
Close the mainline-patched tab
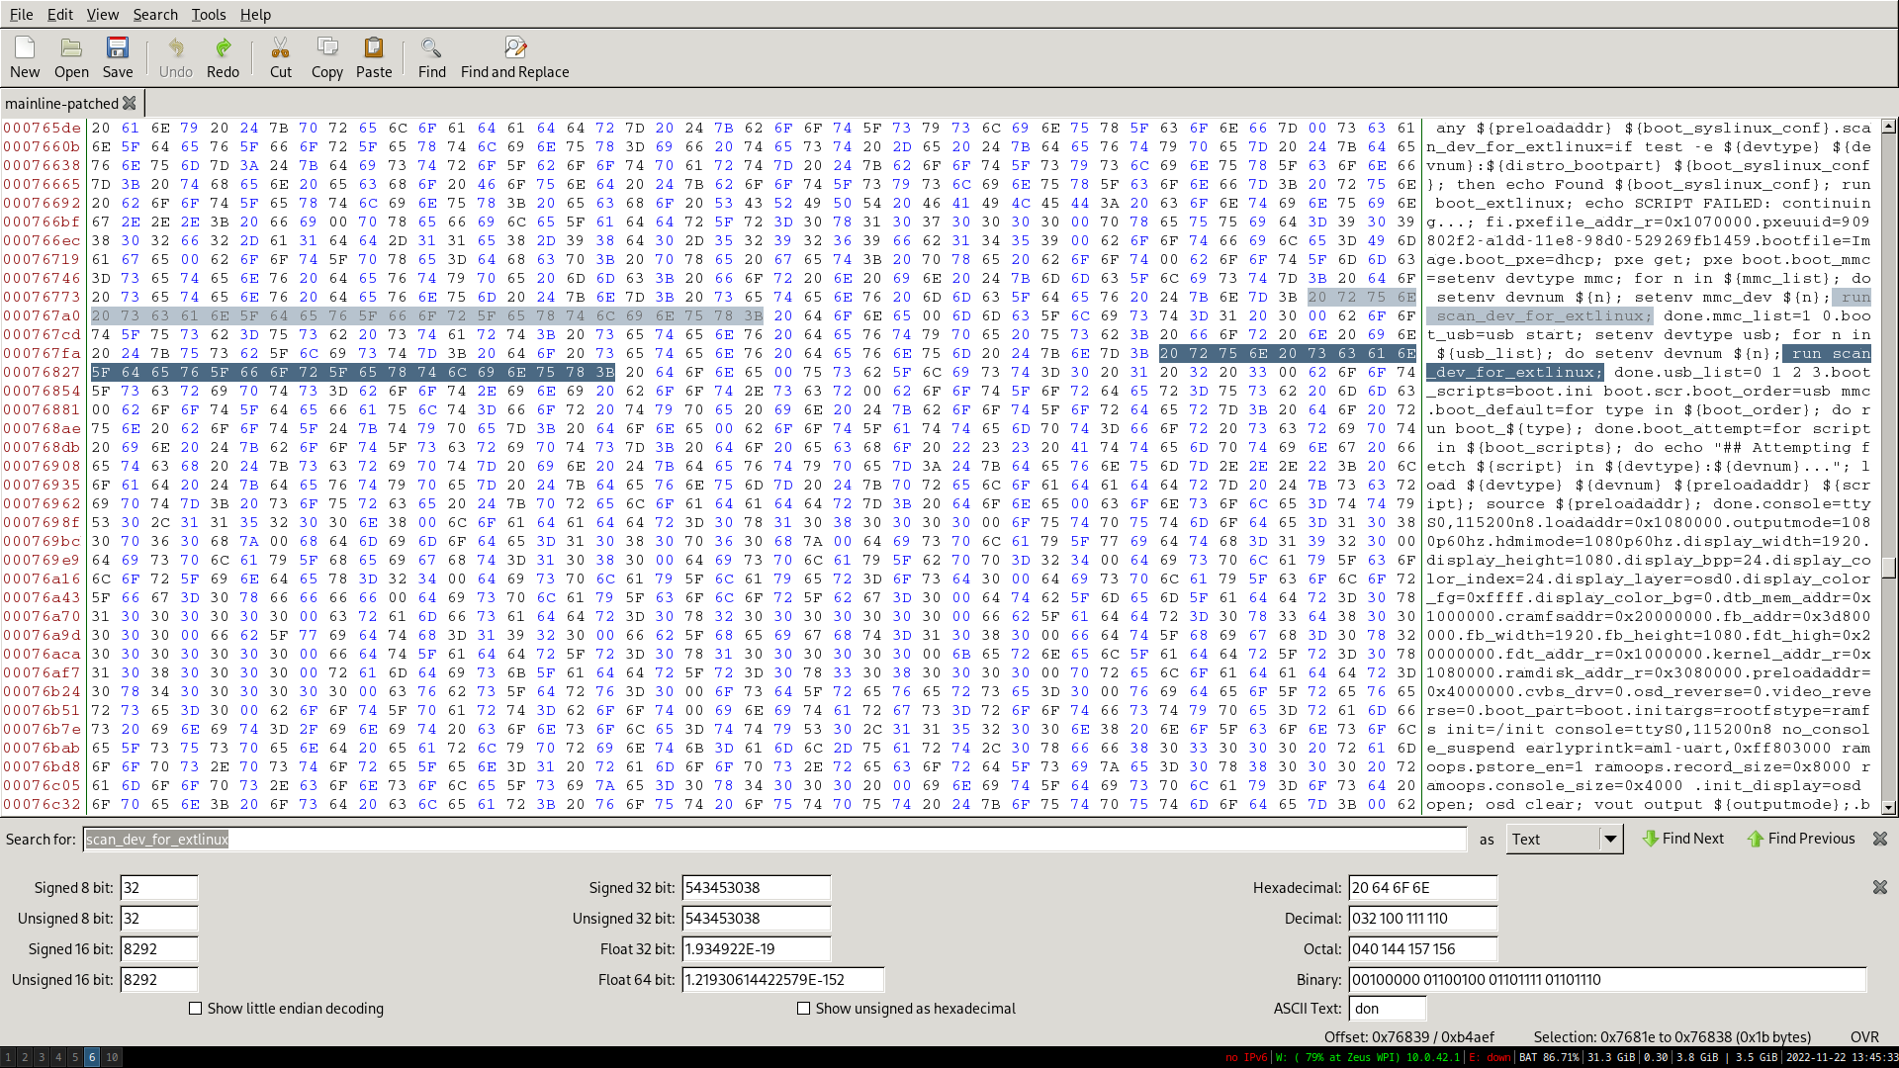pyautogui.click(x=129, y=104)
